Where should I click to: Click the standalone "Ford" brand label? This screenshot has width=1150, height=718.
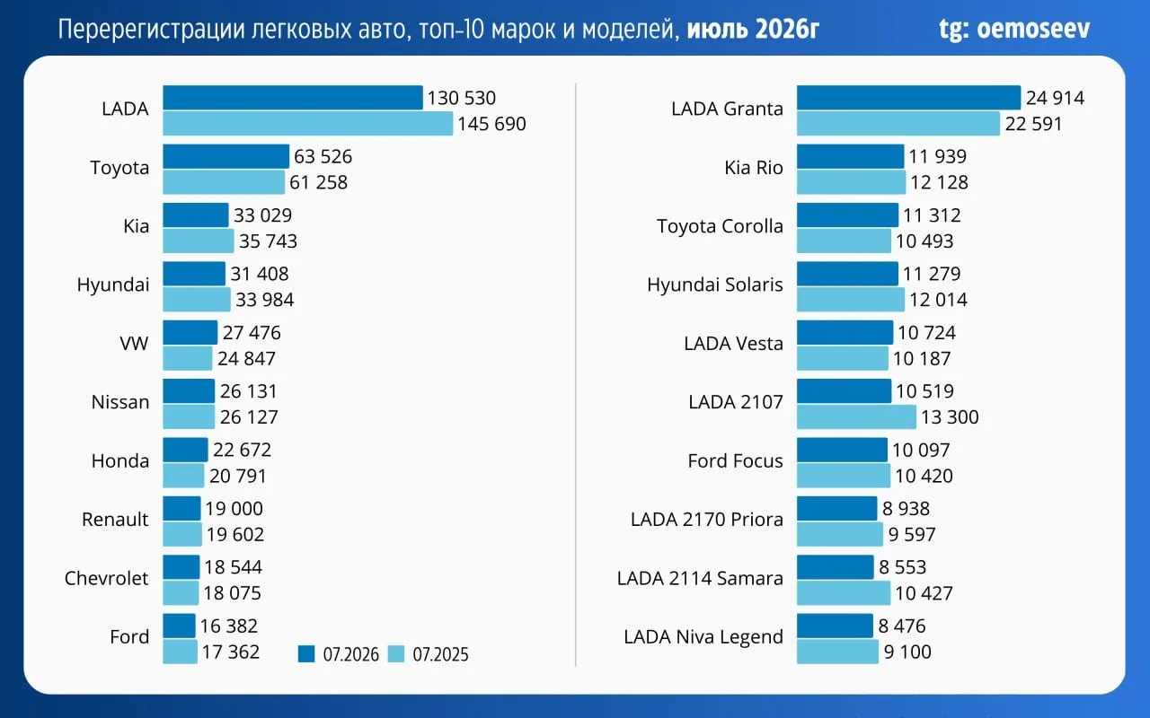click(129, 637)
